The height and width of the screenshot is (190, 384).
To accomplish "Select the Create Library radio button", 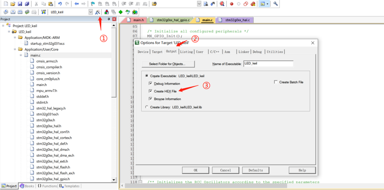I will click(x=147, y=107).
